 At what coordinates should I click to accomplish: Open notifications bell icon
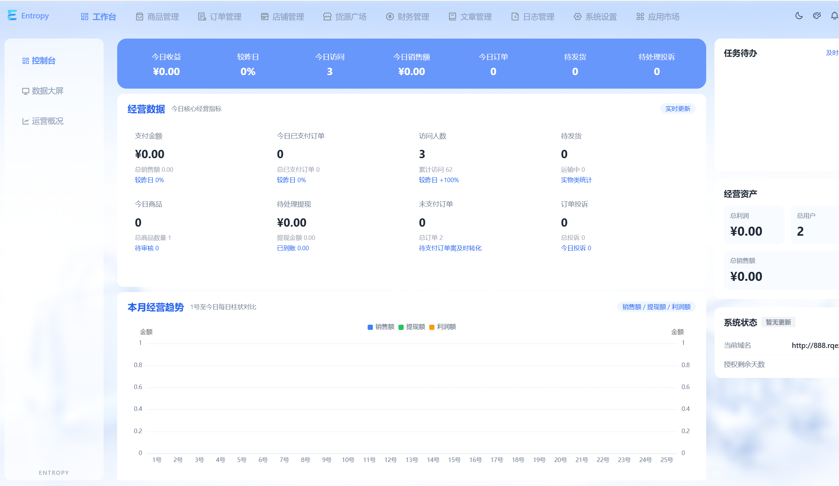pyautogui.click(x=834, y=16)
